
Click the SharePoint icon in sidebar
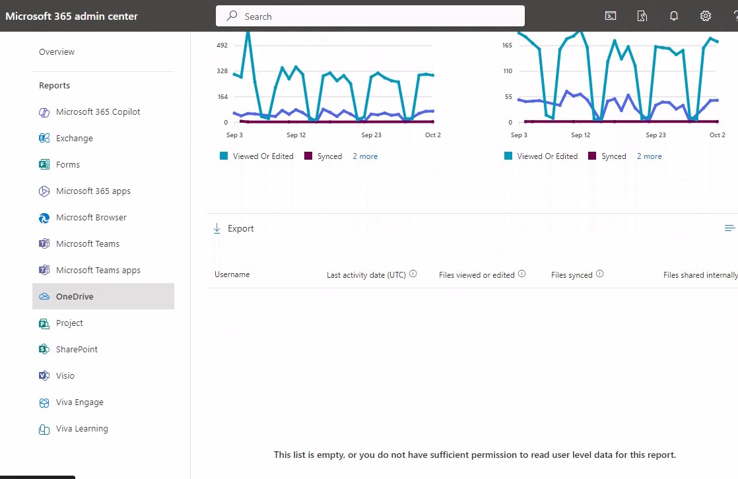point(44,349)
